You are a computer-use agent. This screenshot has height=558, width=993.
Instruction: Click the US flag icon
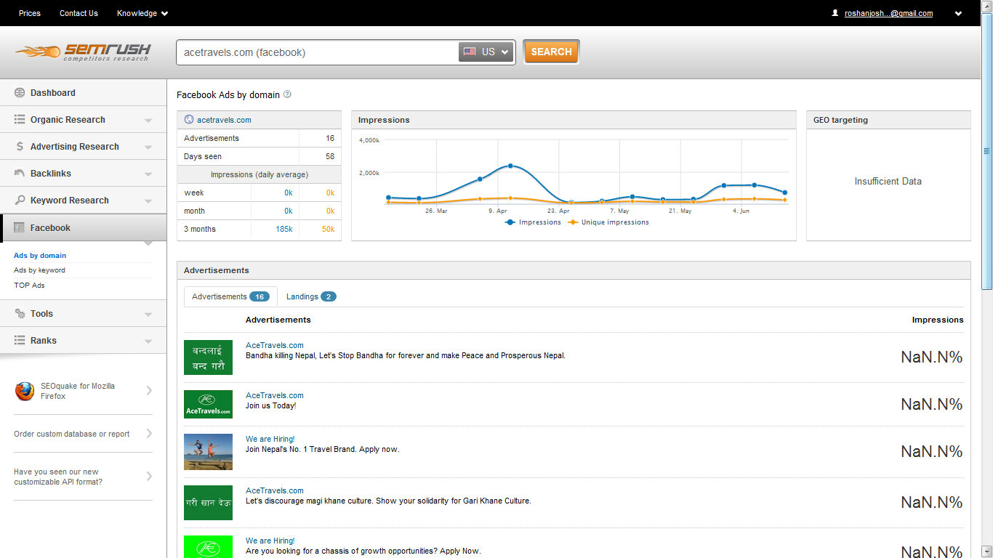(470, 52)
